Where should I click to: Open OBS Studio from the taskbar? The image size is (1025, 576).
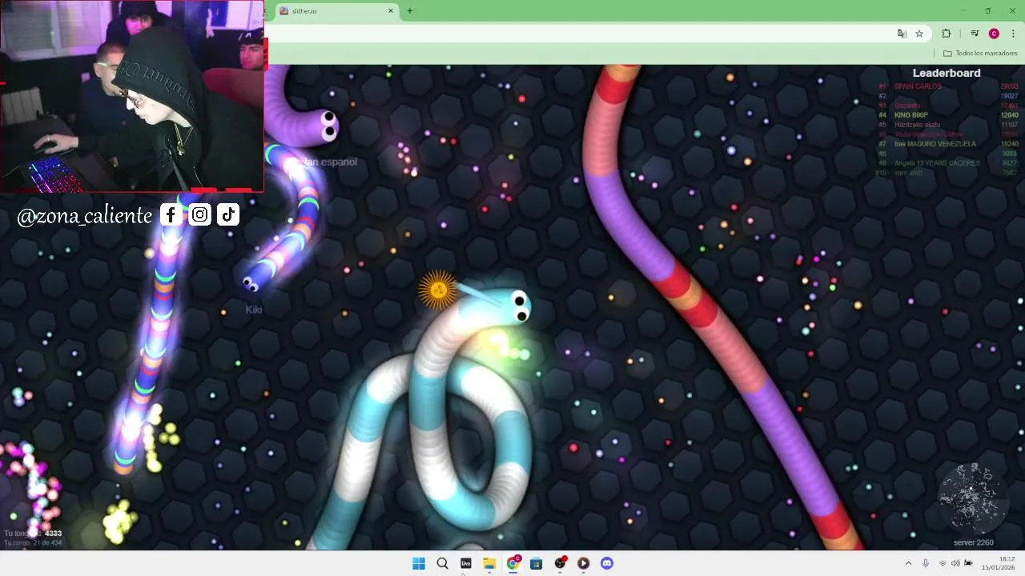click(x=560, y=563)
